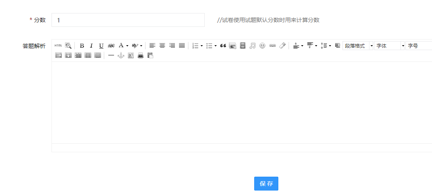Image resolution: width=432 pixels, height=195 pixels.
Task: Print the editor content
Action: [141, 56]
